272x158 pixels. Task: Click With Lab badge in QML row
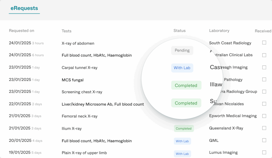coord(182,141)
